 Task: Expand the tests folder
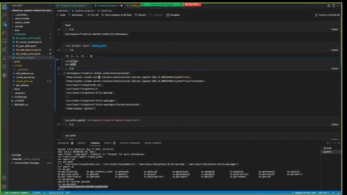(17, 89)
